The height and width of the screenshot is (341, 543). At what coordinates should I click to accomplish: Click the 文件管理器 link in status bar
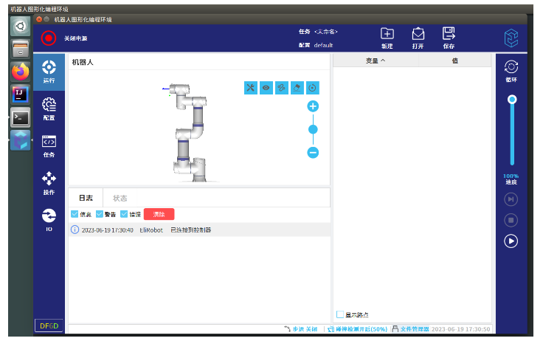(414, 328)
